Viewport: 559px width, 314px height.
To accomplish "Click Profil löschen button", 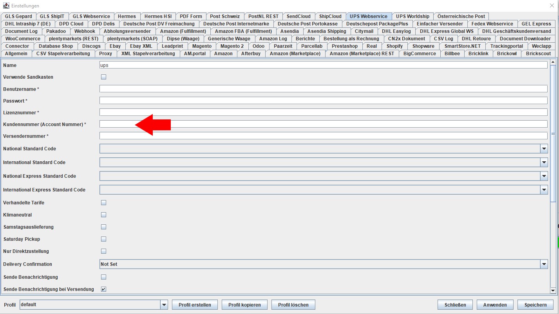I will pos(293,305).
